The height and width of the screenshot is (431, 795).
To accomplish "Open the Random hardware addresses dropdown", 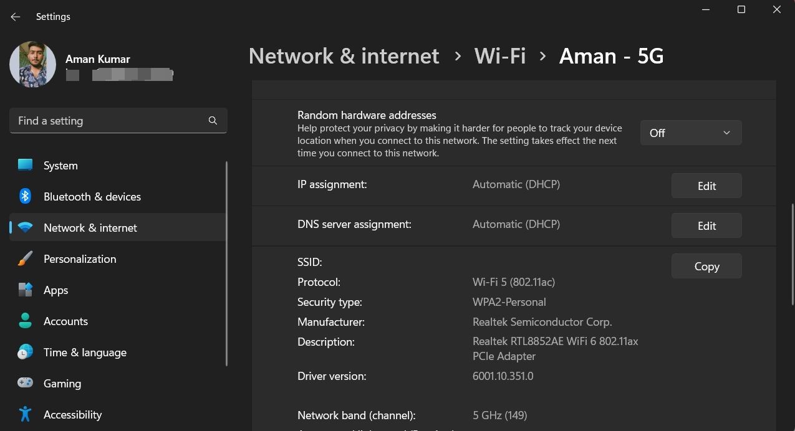I will click(x=691, y=133).
